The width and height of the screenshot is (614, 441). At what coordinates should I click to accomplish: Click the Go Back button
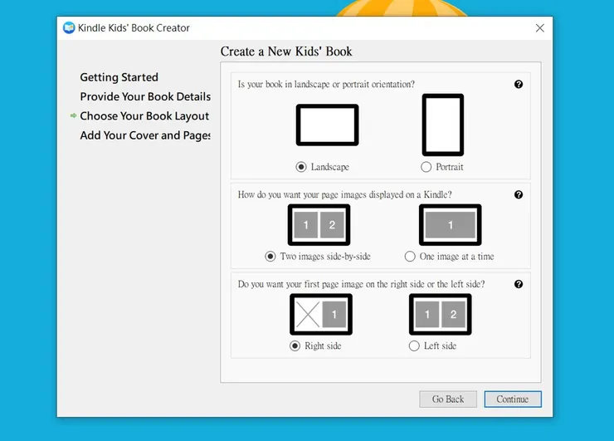[448, 399]
